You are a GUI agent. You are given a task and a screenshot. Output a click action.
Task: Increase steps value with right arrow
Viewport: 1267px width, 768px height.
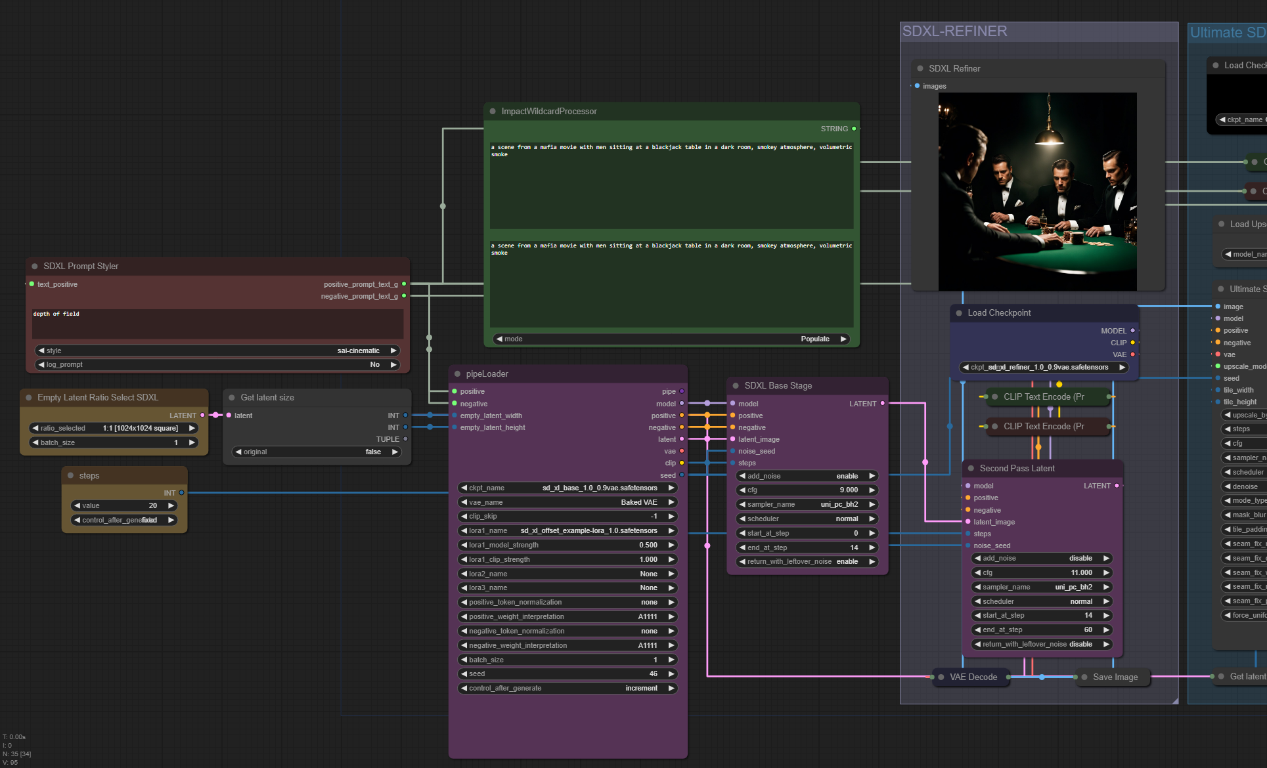click(x=171, y=505)
